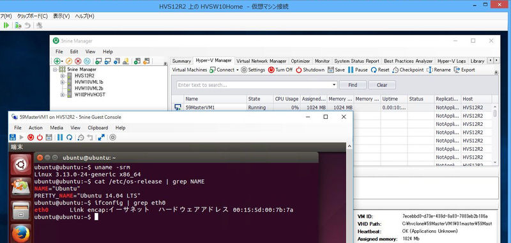Click the Checkpoint clock icon in Guest Console toolbar
Viewport: 511px width, 243px height.
(81, 137)
